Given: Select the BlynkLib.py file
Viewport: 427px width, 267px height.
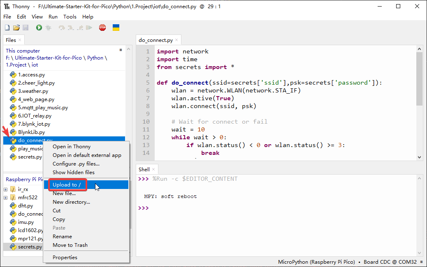Looking at the screenshot, I should pyautogui.click(x=31, y=132).
